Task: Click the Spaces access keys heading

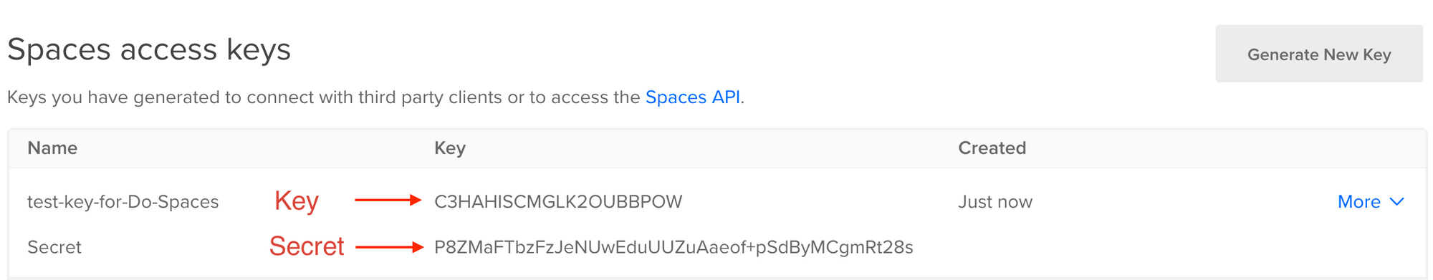Action: click(x=149, y=49)
